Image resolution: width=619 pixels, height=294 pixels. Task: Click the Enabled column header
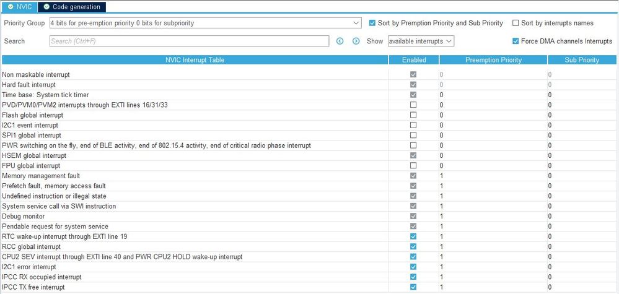pyautogui.click(x=414, y=60)
